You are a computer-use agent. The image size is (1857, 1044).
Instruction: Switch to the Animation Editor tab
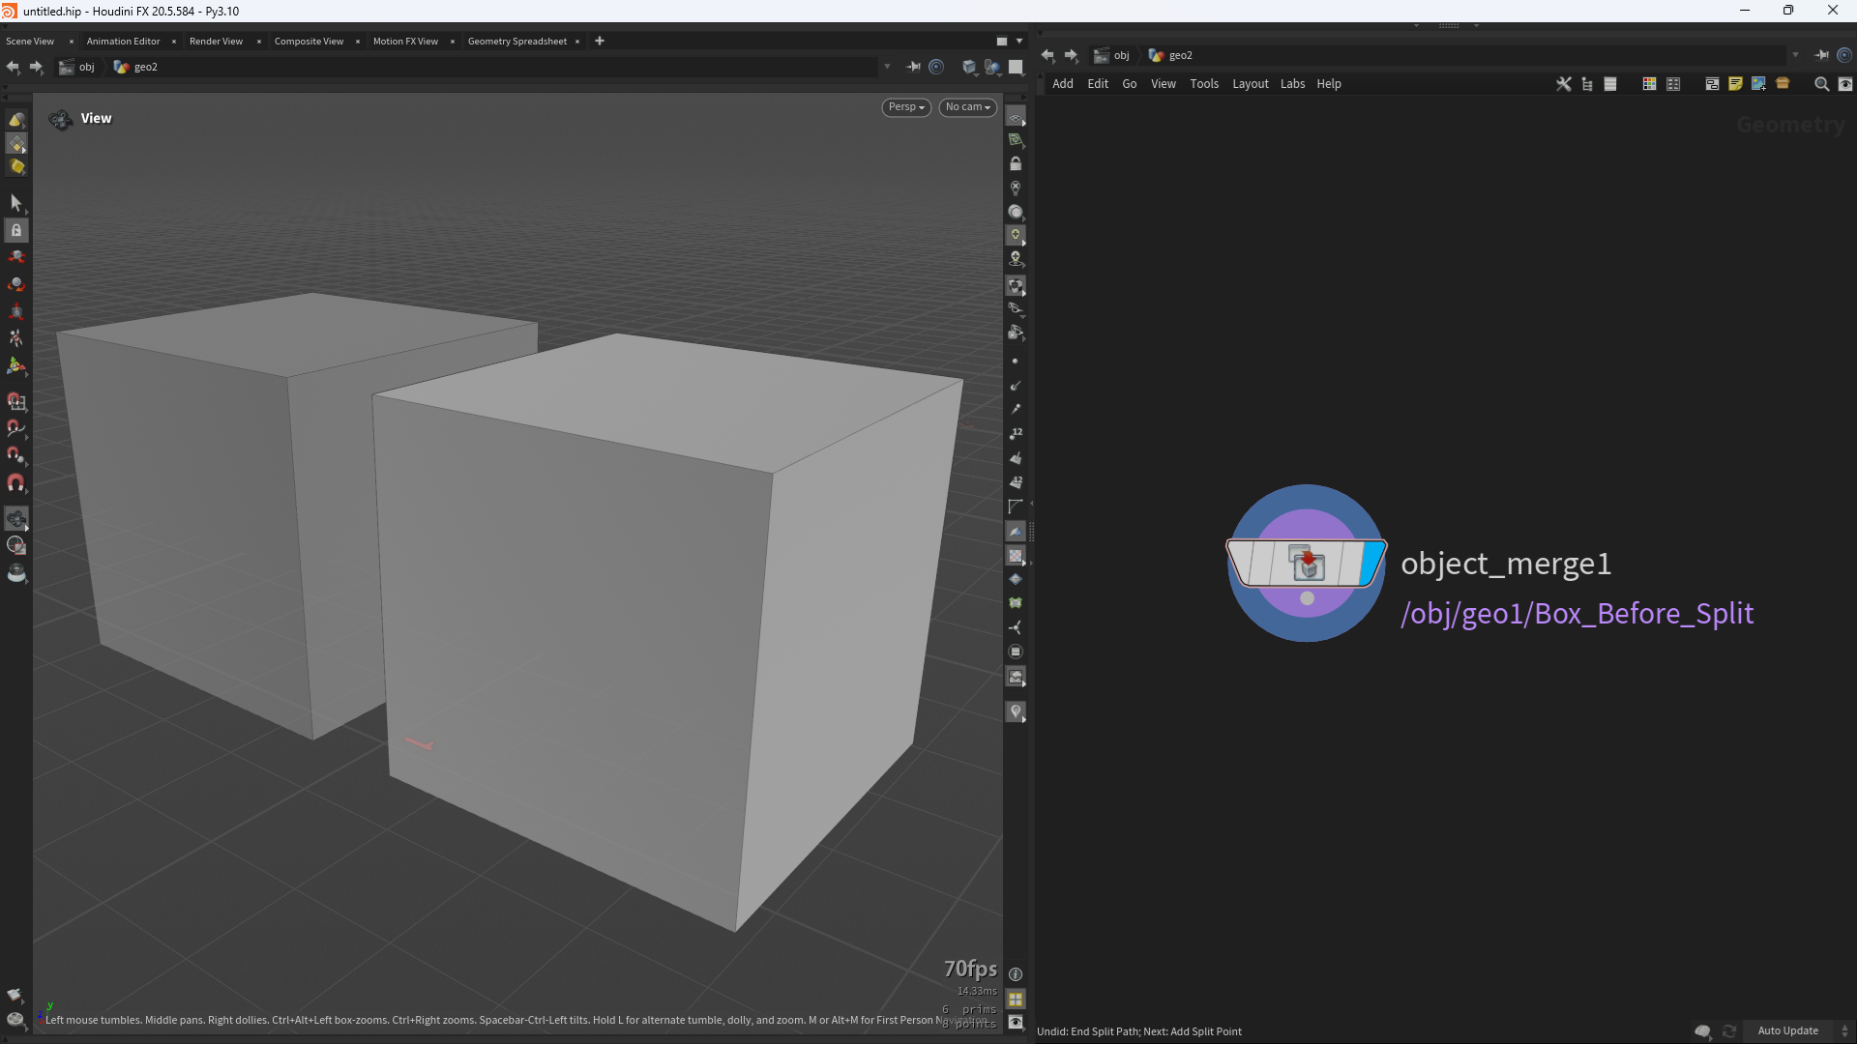(x=123, y=41)
